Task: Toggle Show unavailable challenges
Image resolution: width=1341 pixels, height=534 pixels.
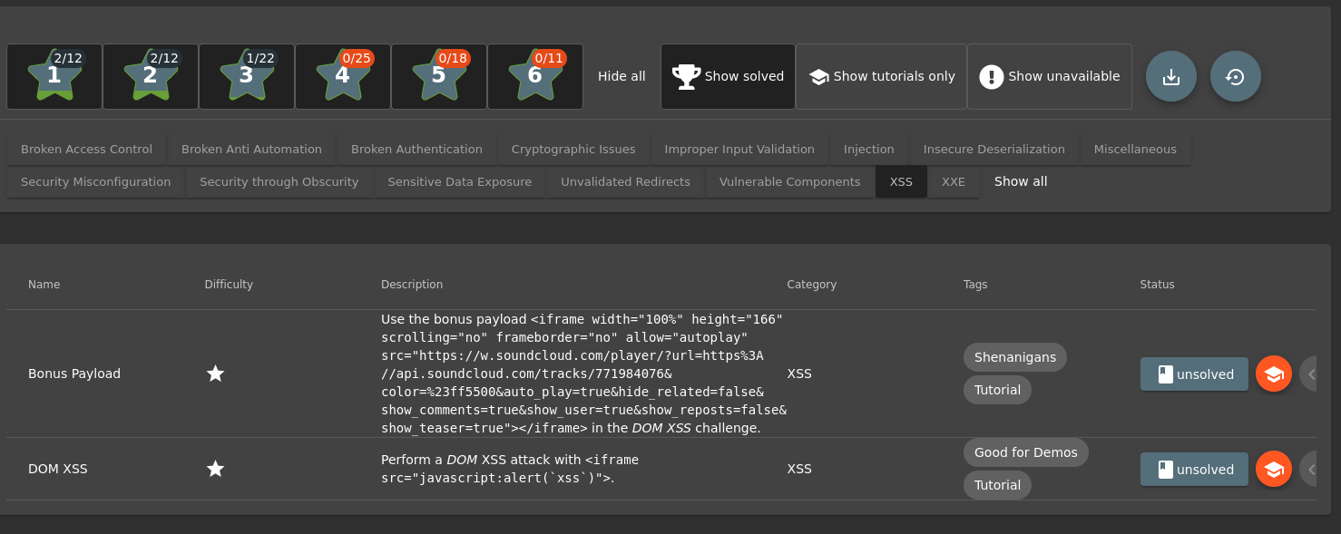Action: tap(1050, 76)
